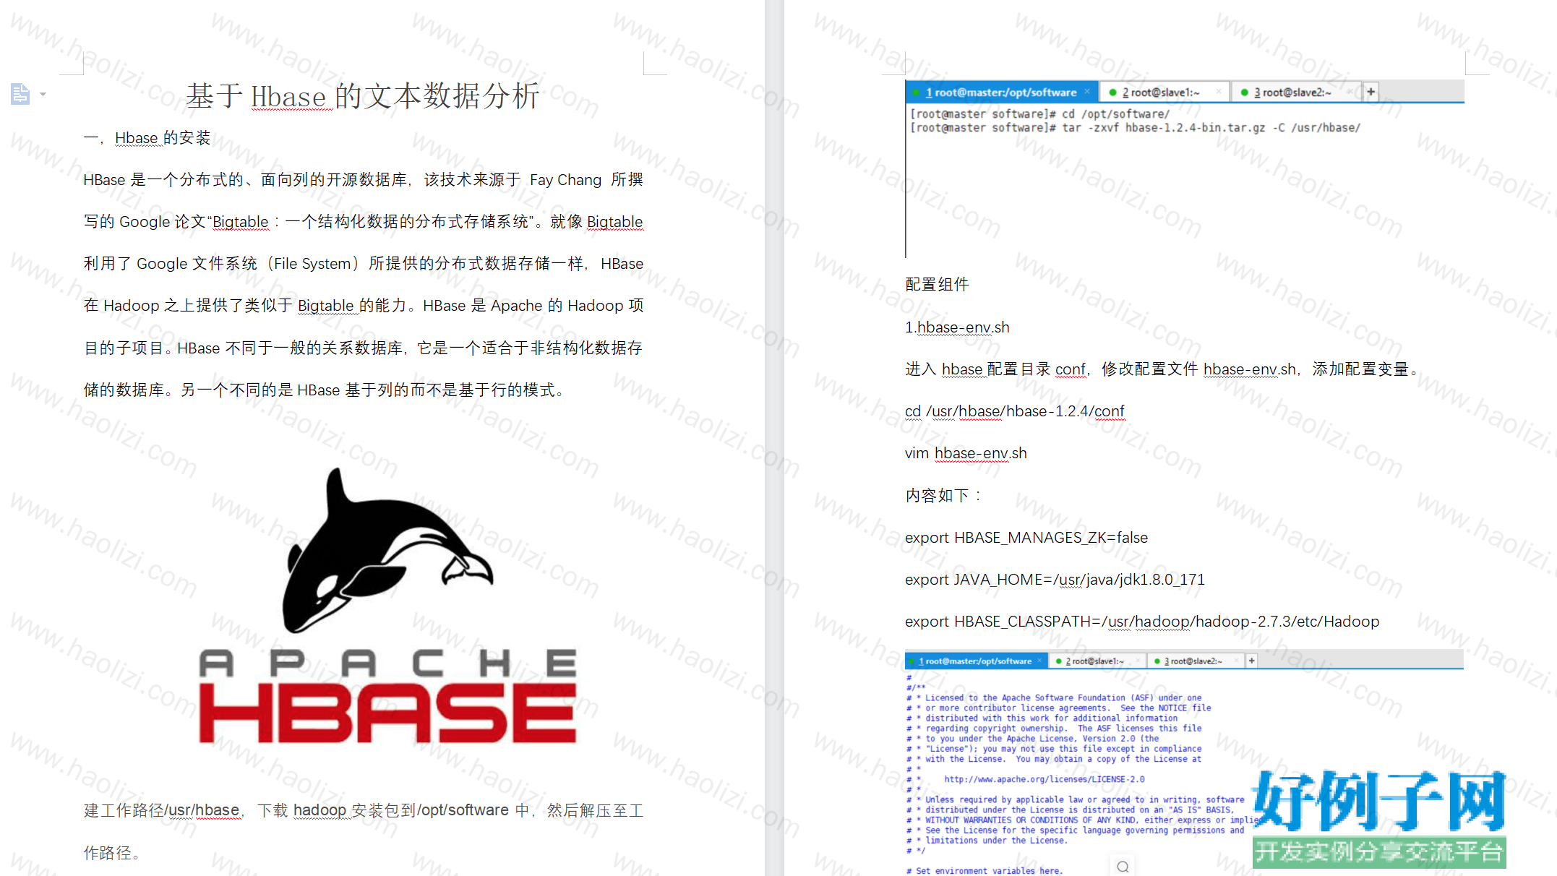Viewport: 1557px width, 876px height.
Task: Click the export JAVA_HOME line
Action: [1055, 580]
